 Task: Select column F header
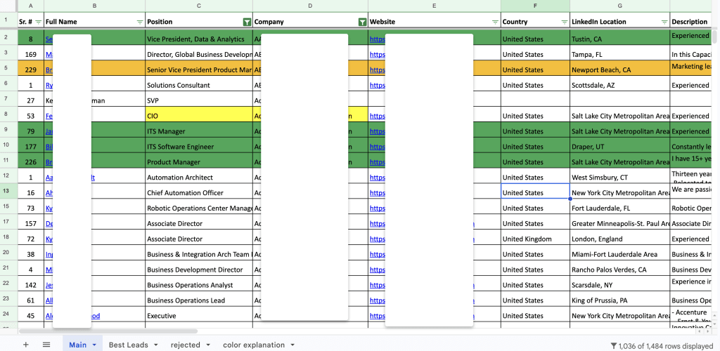[x=535, y=6]
